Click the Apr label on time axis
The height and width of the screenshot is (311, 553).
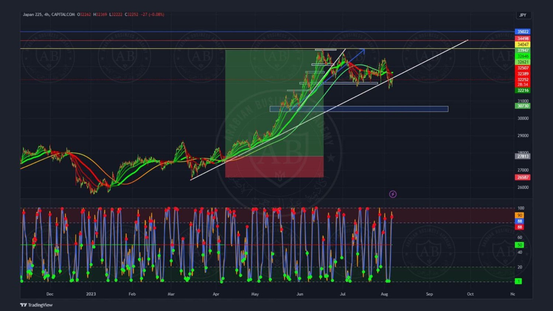216,294
